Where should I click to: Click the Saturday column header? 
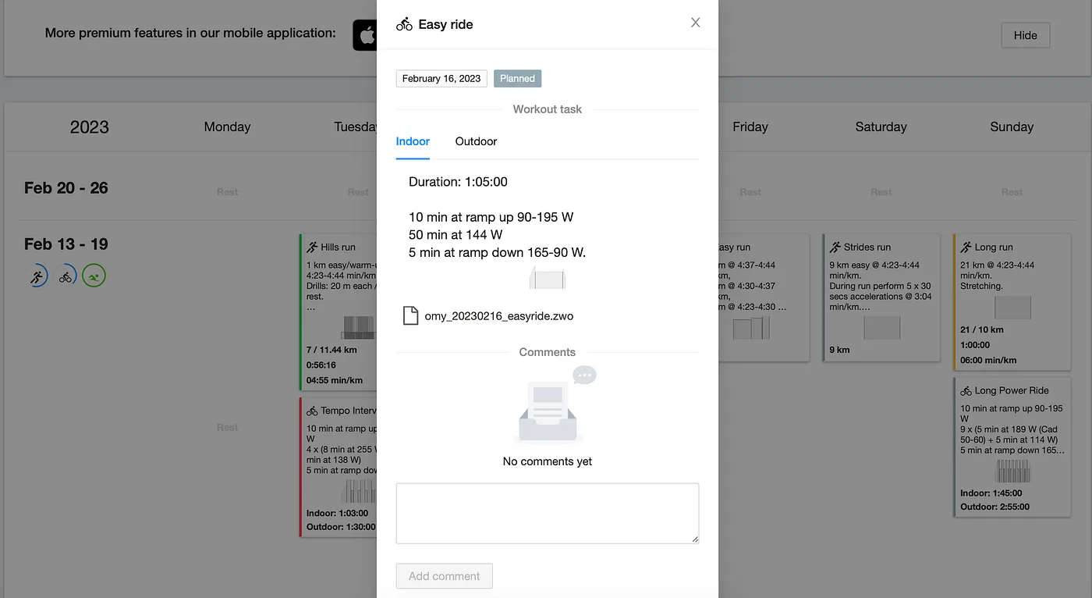(x=881, y=126)
